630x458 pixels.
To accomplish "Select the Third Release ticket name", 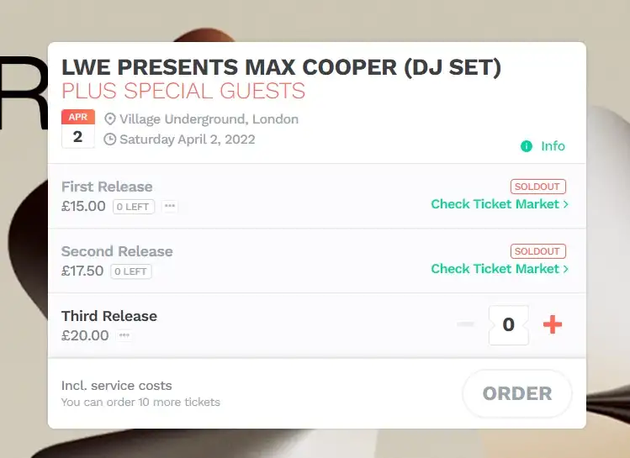I will (x=109, y=316).
